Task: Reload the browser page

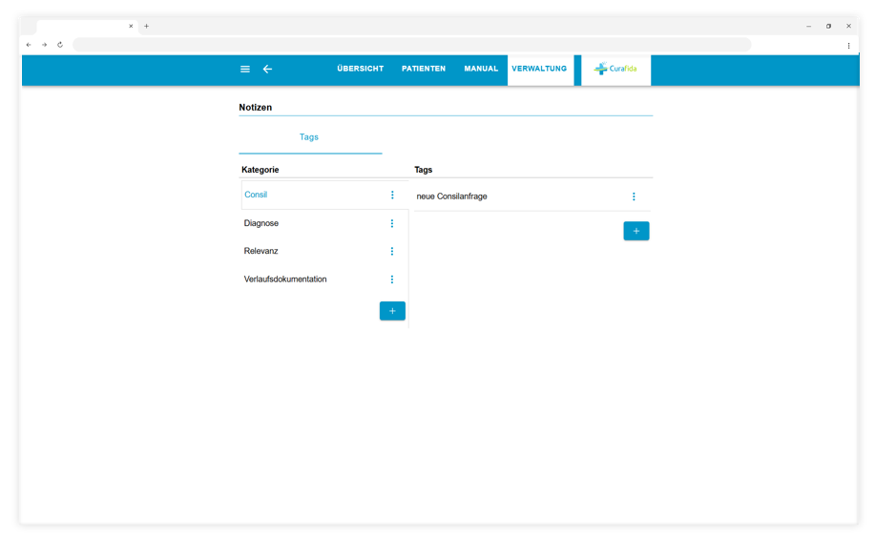Action: [x=60, y=45]
